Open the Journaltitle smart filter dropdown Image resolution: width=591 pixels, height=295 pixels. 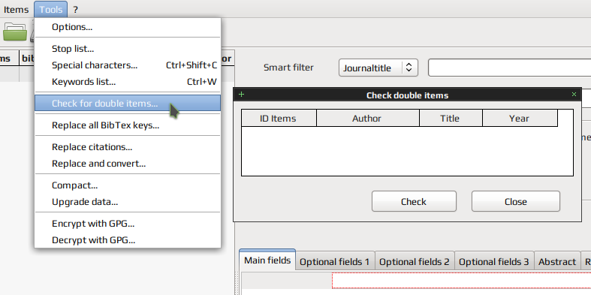[x=378, y=68]
